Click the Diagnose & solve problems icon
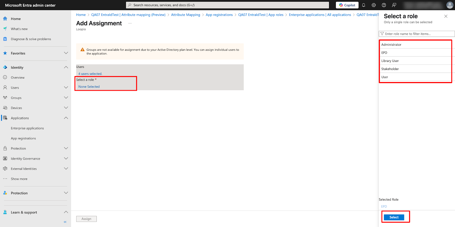This screenshot has height=227, width=455. (x=5, y=39)
